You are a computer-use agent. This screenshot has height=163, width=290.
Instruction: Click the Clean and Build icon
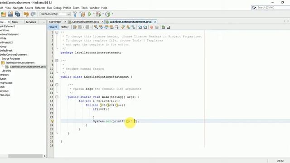click(x=82, y=14)
